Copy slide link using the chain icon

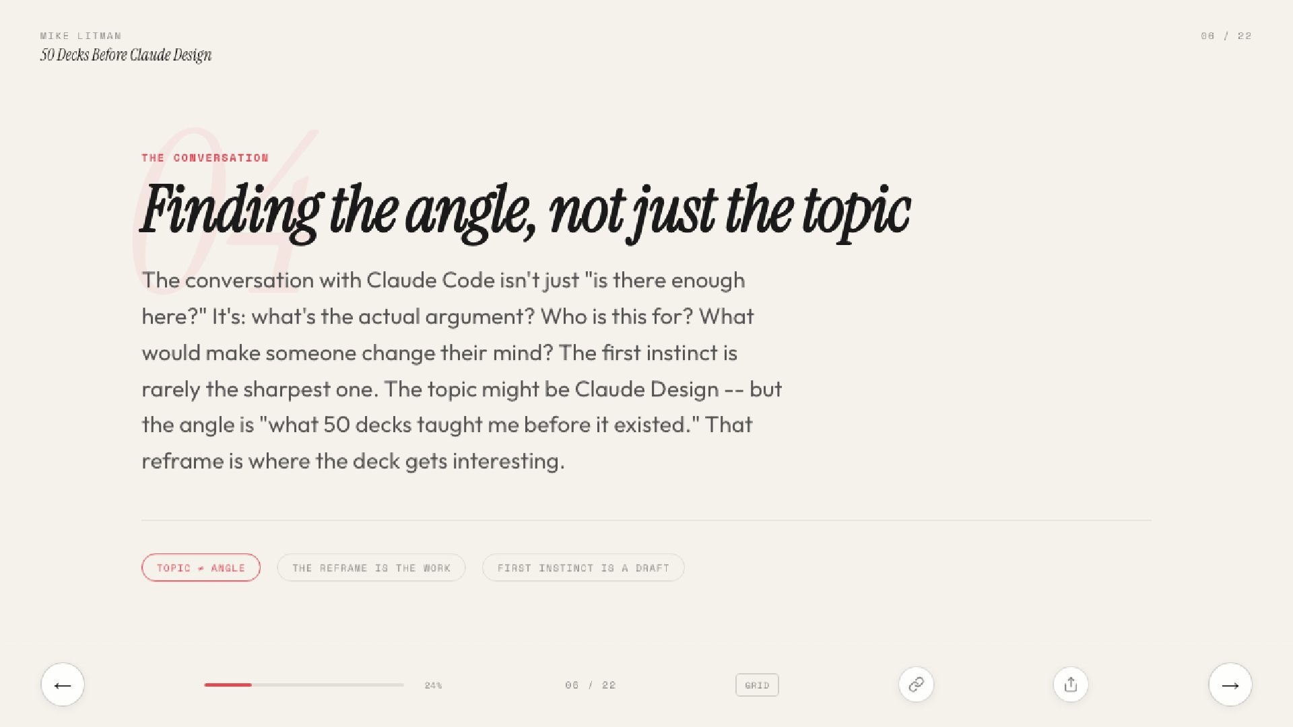tap(916, 685)
